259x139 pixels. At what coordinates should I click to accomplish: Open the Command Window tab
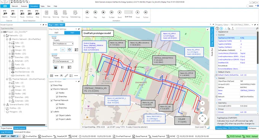[x=22, y=132]
